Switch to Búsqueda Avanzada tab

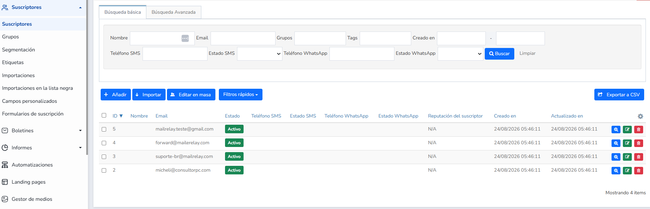pos(173,12)
